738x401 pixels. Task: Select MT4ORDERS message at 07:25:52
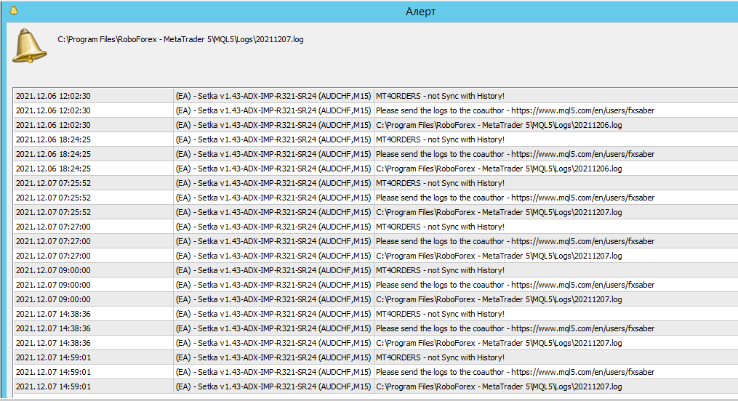[x=440, y=183]
